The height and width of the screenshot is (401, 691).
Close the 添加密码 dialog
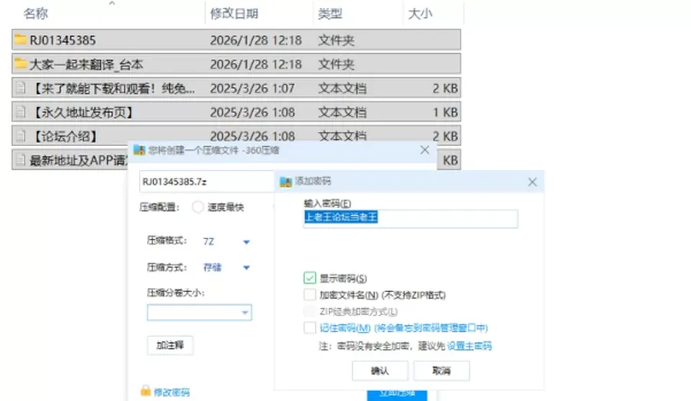(x=533, y=181)
